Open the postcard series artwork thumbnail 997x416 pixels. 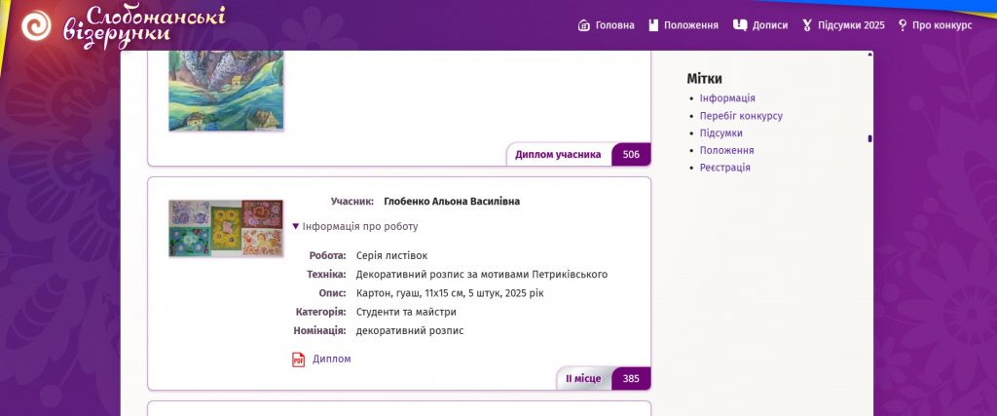226,228
